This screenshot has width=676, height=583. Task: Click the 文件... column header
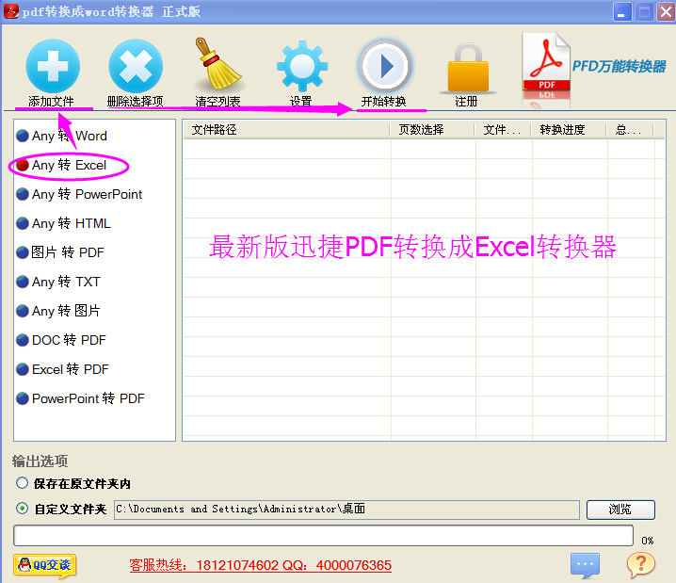click(x=503, y=130)
